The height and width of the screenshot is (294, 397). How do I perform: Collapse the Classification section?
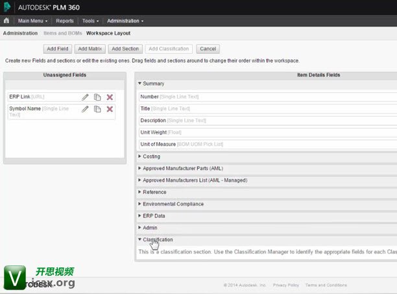(x=139, y=239)
